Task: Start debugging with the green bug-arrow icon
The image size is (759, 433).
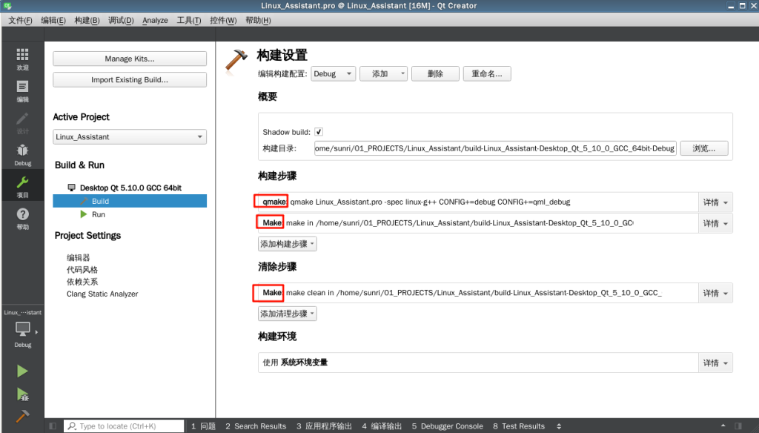Action: 22,394
